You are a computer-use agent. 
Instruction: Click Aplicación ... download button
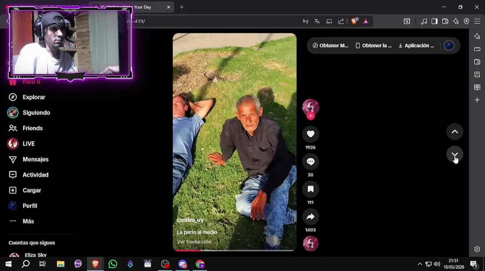tap(416, 46)
